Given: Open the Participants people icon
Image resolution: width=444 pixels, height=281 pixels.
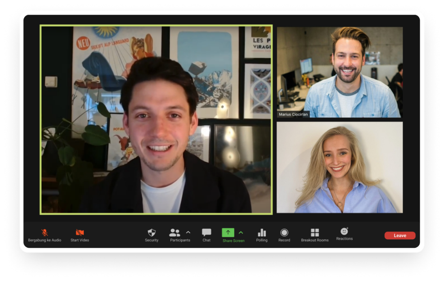Looking at the screenshot, I should coord(175,232).
